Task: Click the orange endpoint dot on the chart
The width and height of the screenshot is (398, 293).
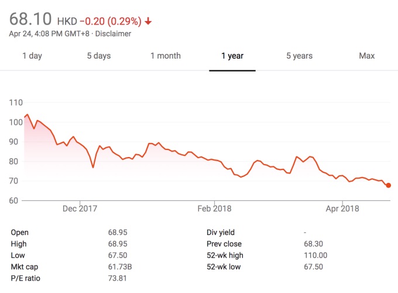Action: pyautogui.click(x=389, y=185)
